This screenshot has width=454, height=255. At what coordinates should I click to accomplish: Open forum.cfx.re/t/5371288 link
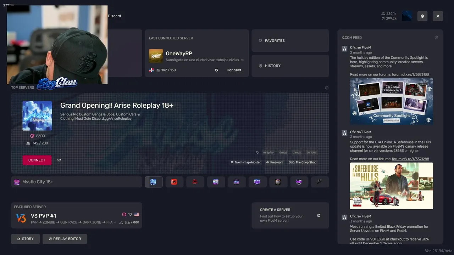coord(410,159)
